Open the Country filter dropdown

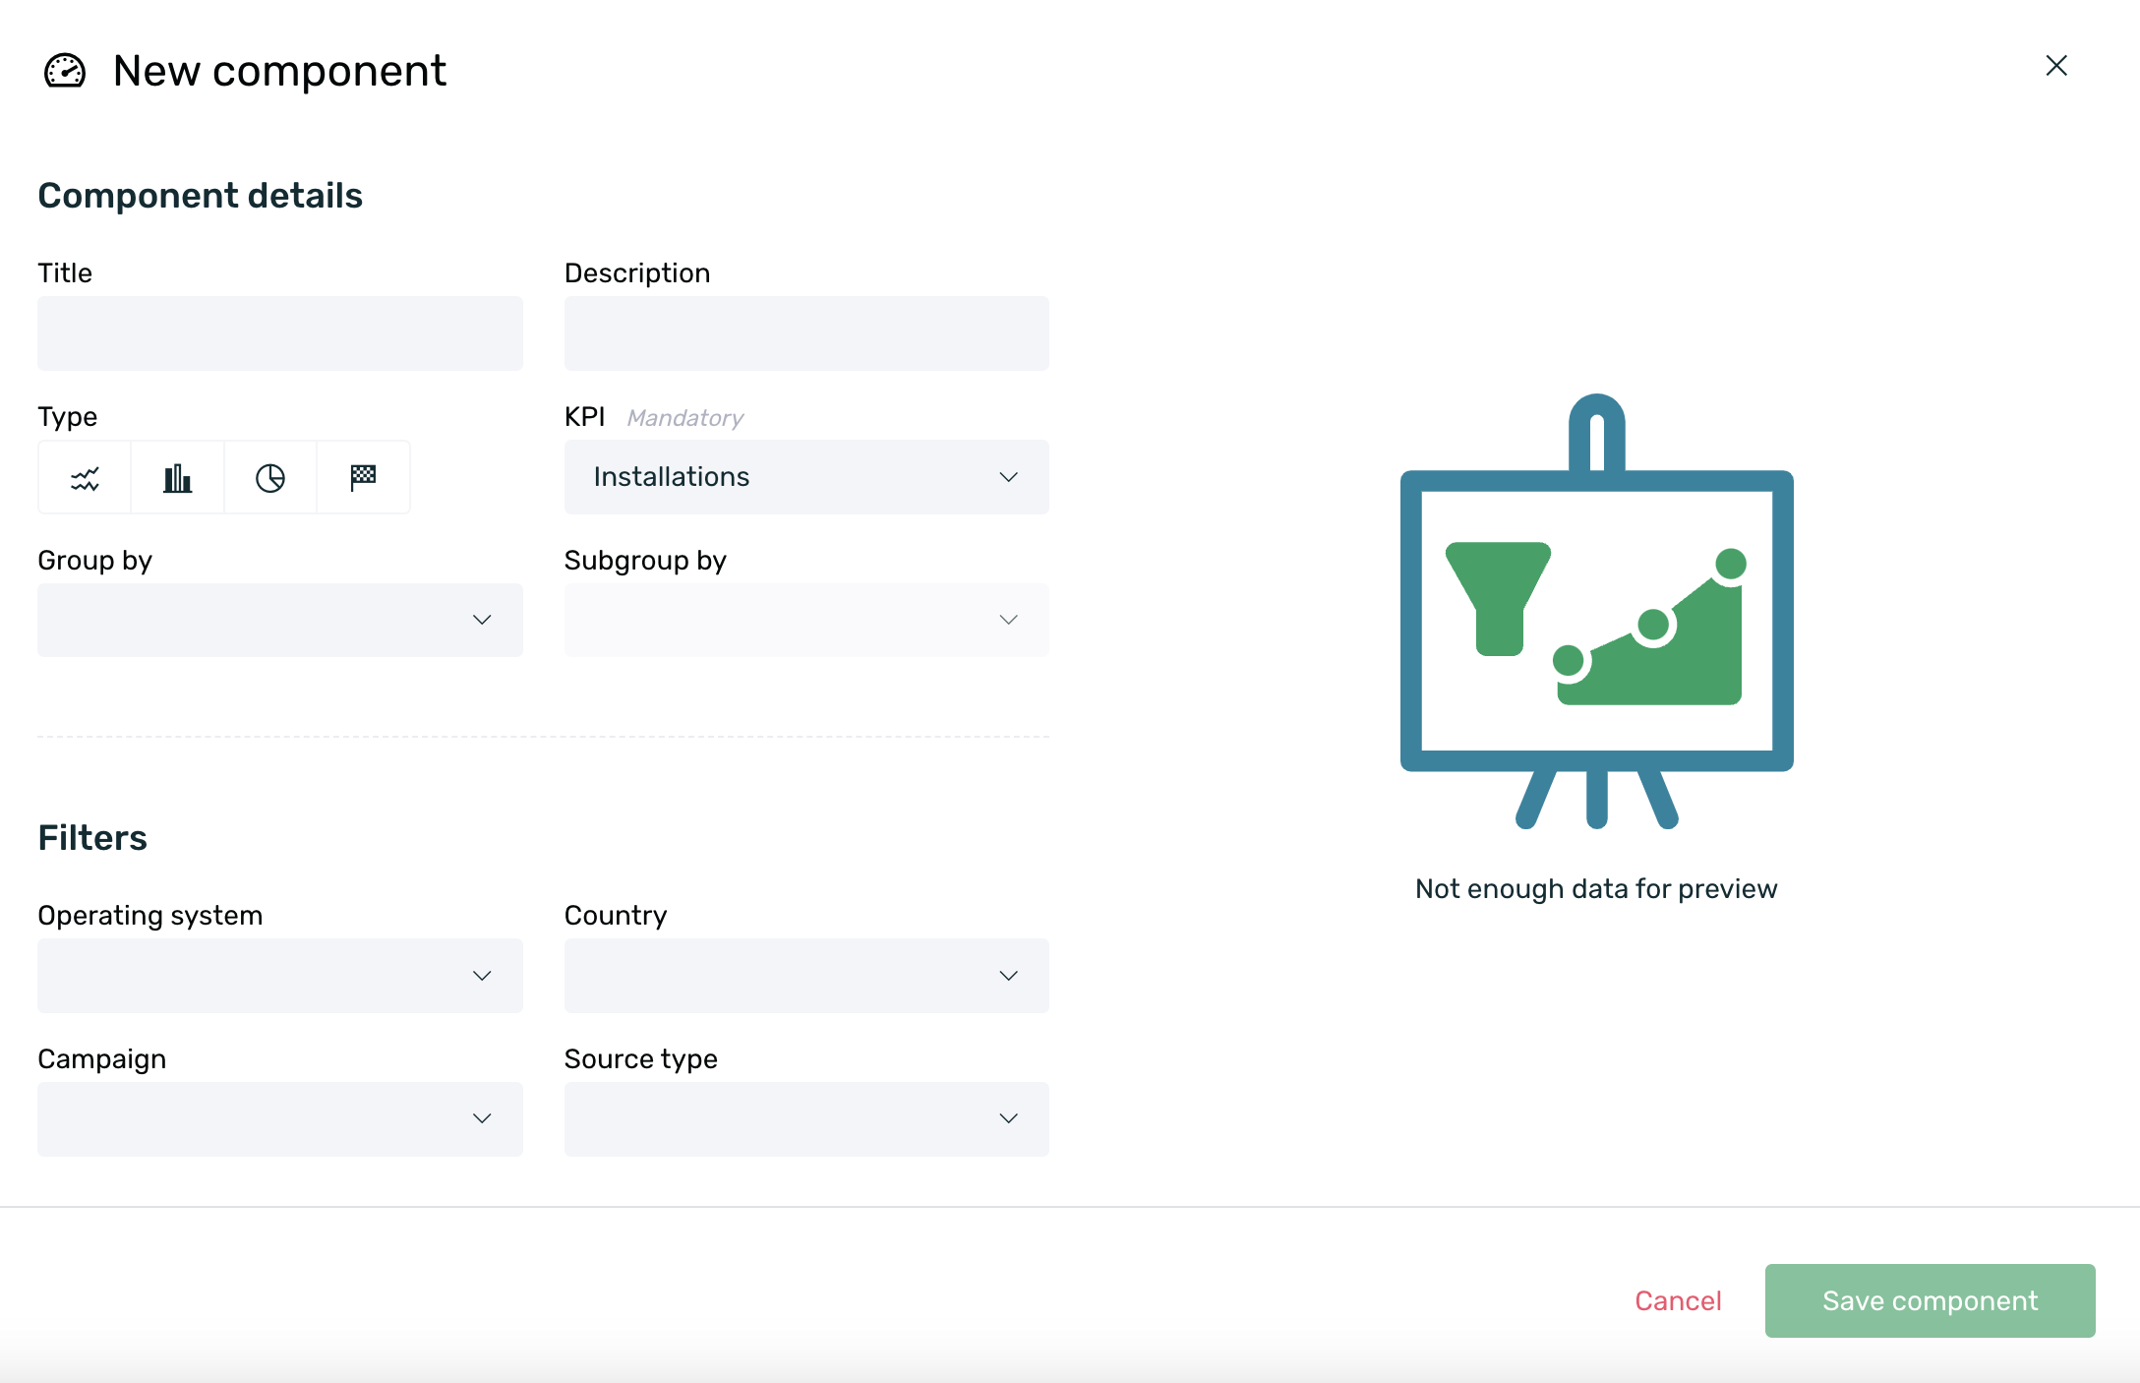pos(805,975)
